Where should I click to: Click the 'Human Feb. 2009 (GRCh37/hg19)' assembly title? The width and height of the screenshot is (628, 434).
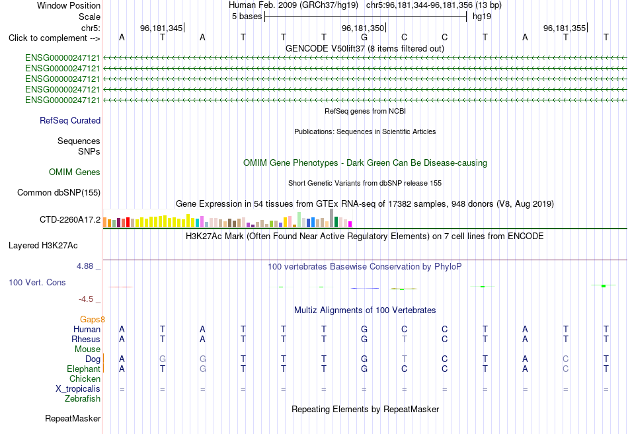pos(293,5)
